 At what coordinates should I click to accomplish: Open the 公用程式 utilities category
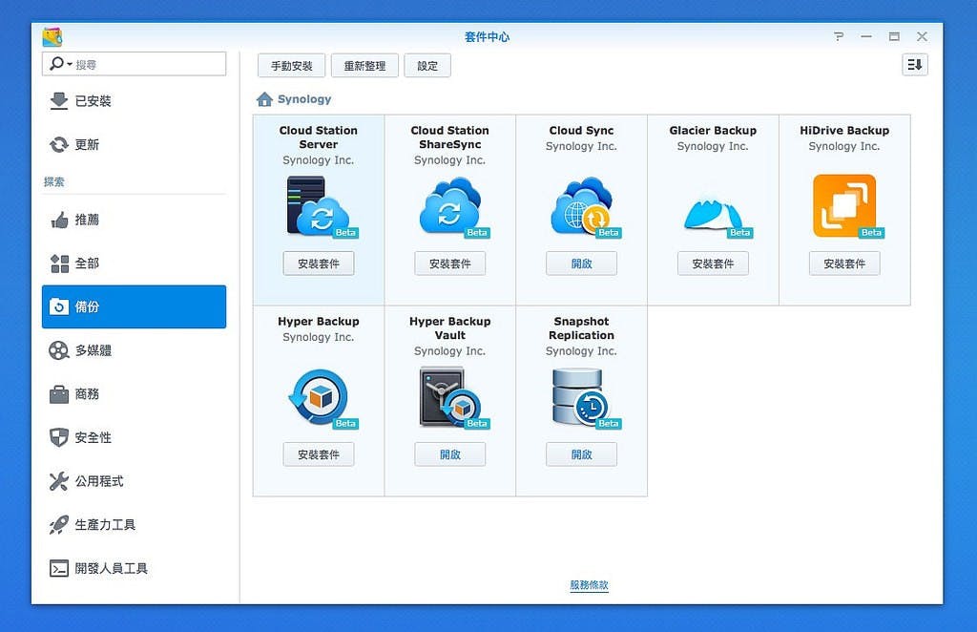[134, 481]
